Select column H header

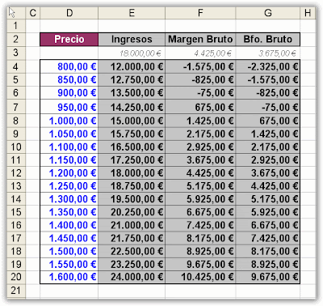[x=308, y=13]
